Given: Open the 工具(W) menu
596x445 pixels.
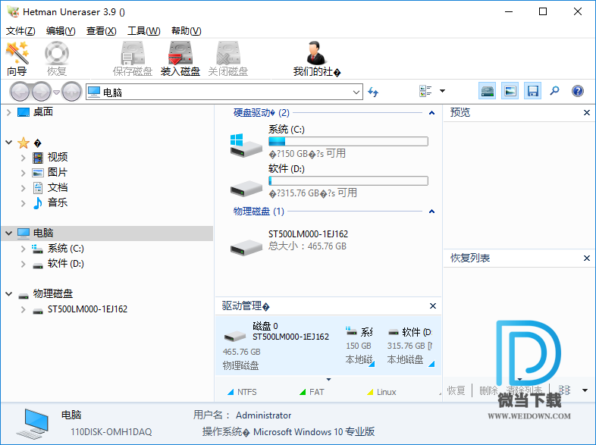Looking at the screenshot, I should click(x=143, y=31).
